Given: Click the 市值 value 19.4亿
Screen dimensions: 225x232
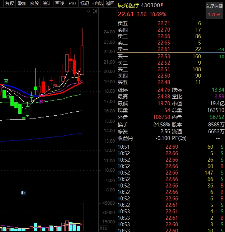Looking at the screenshot, I should click(217, 103).
